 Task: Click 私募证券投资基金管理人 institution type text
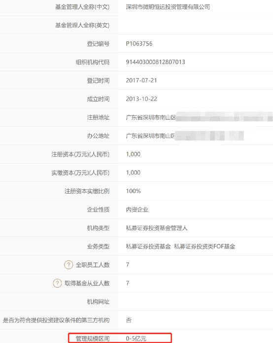157,228
